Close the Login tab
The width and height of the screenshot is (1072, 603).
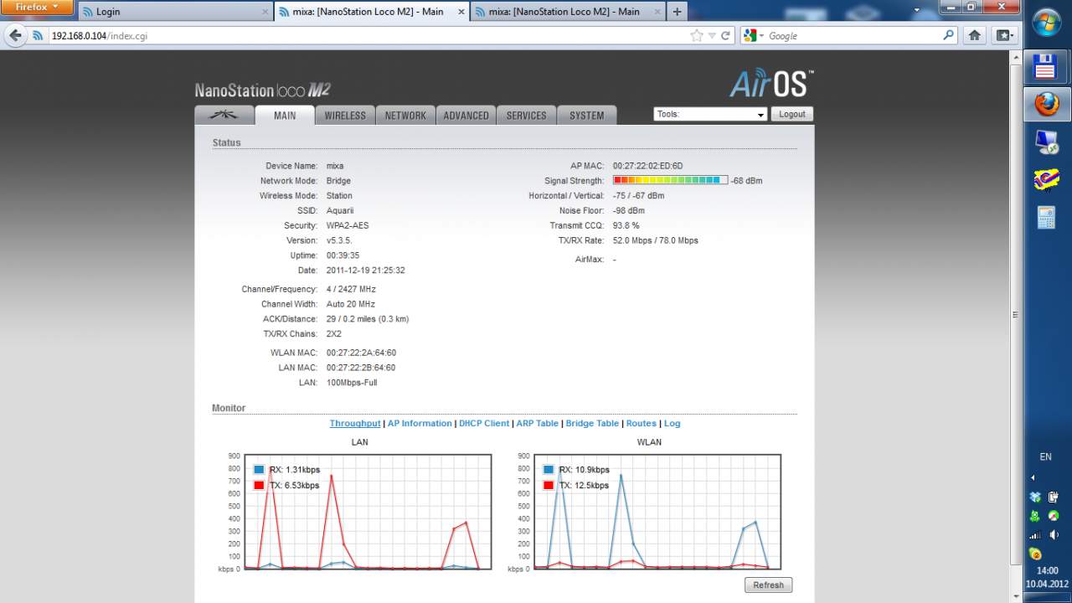coord(265,12)
